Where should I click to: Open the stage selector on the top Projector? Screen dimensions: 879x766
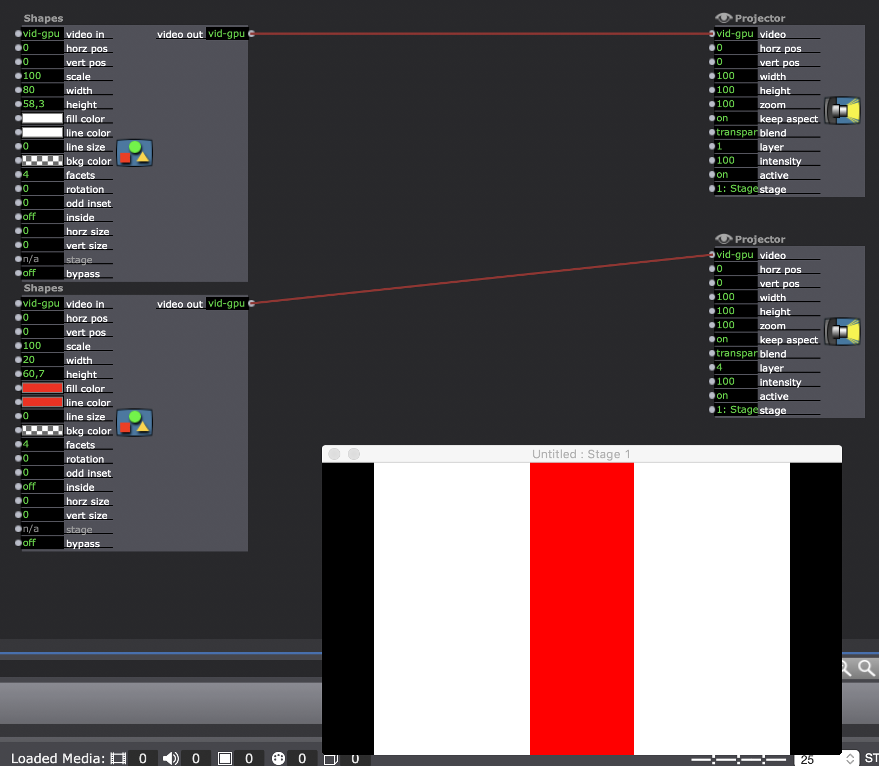[x=736, y=189]
